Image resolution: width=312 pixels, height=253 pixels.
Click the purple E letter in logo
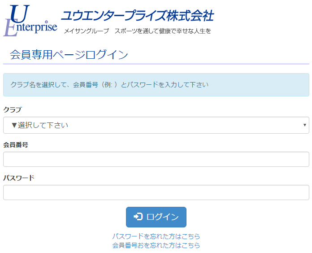[11, 28]
